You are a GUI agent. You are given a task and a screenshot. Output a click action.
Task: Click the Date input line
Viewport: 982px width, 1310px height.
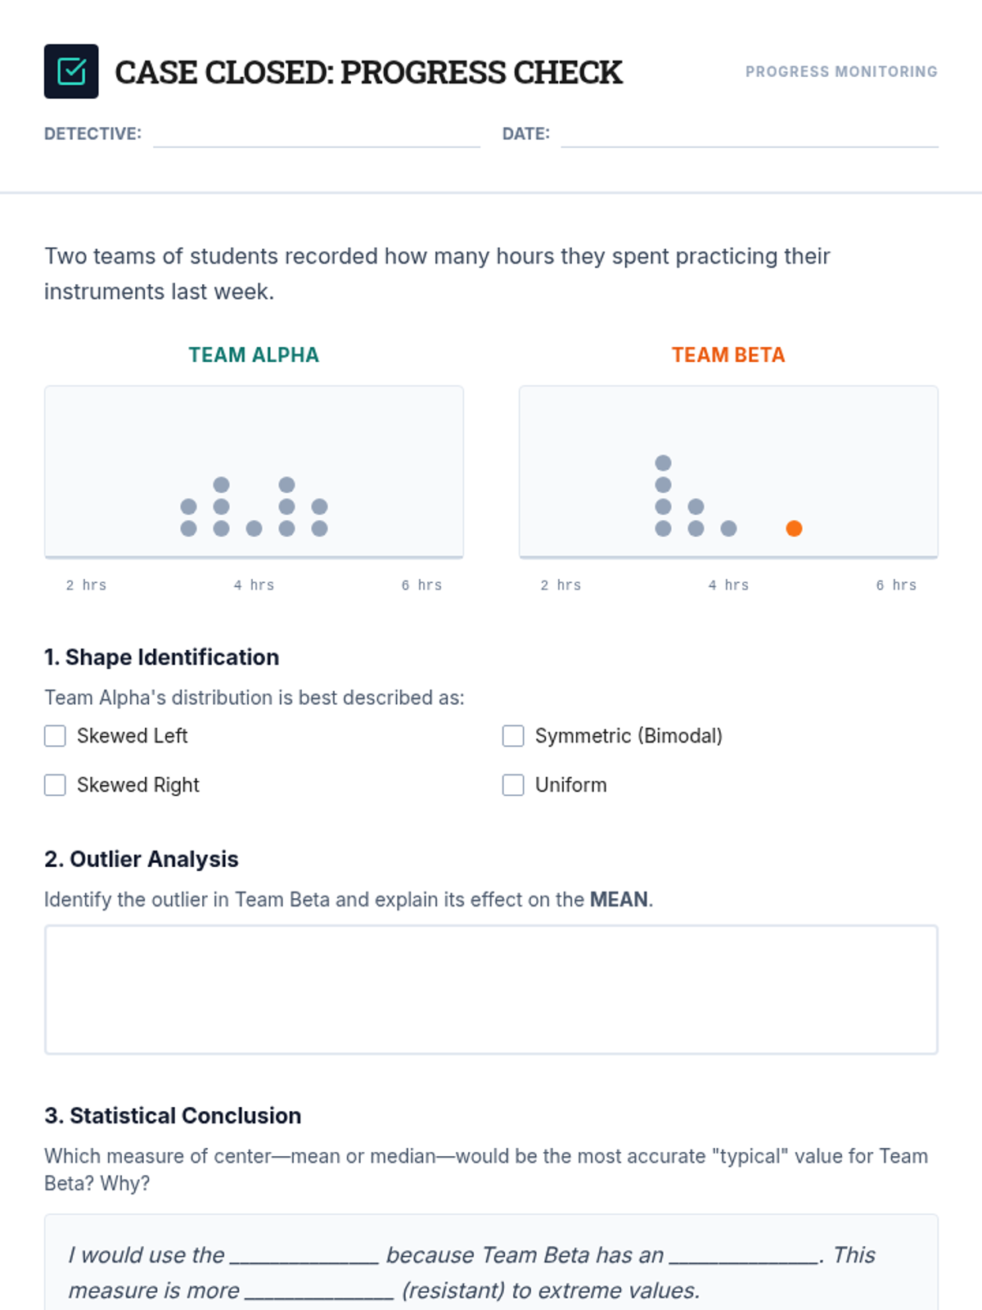pyautogui.click(x=749, y=135)
